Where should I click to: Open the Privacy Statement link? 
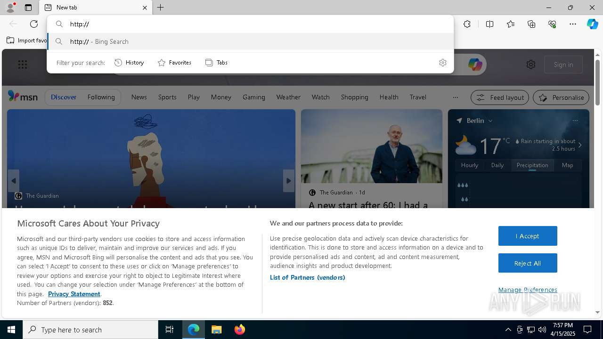click(74, 294)
